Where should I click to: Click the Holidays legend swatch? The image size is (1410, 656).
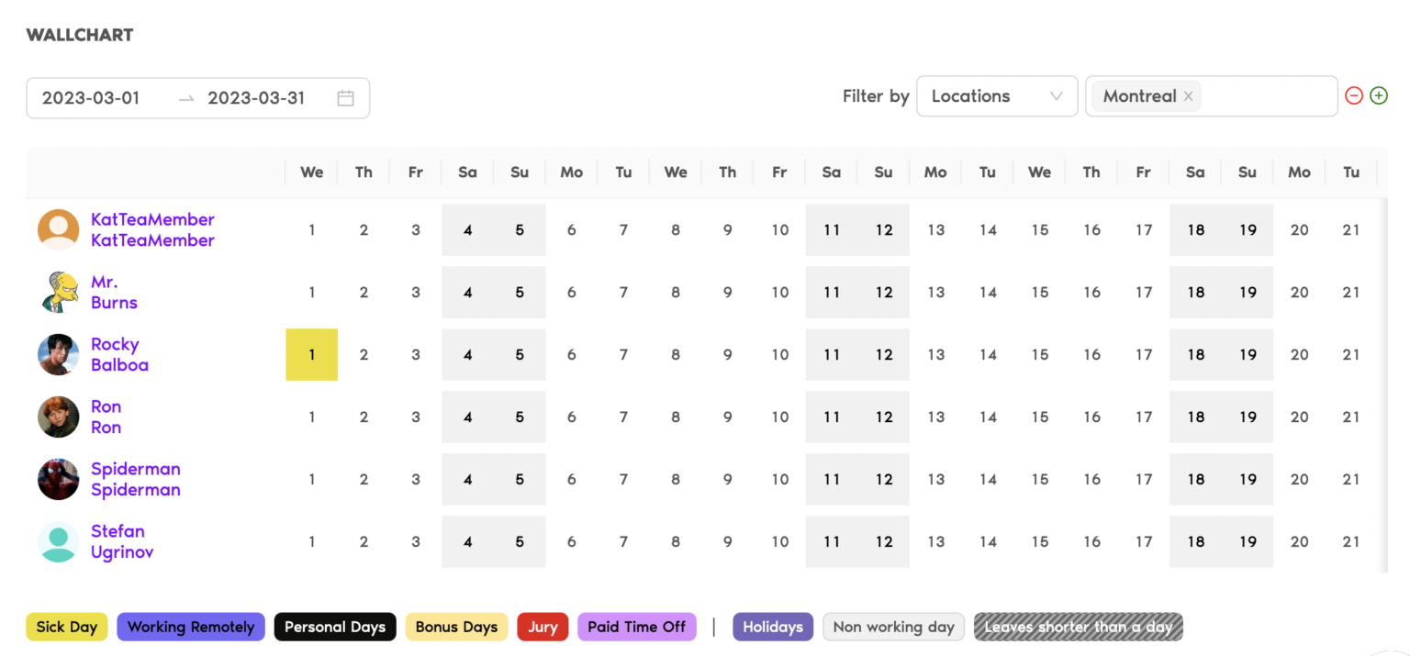[x=773, y=627]
